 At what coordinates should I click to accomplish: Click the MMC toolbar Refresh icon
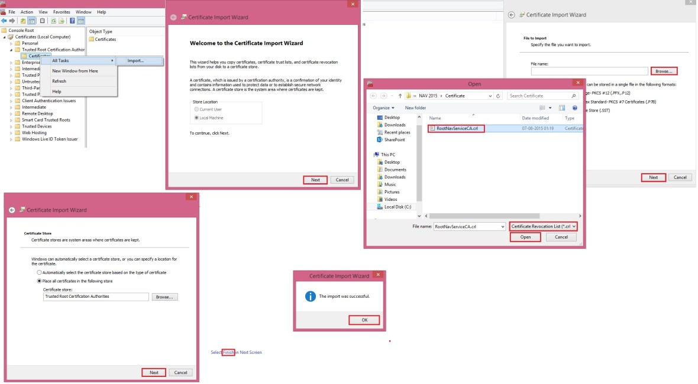click(x=53, y=21)
